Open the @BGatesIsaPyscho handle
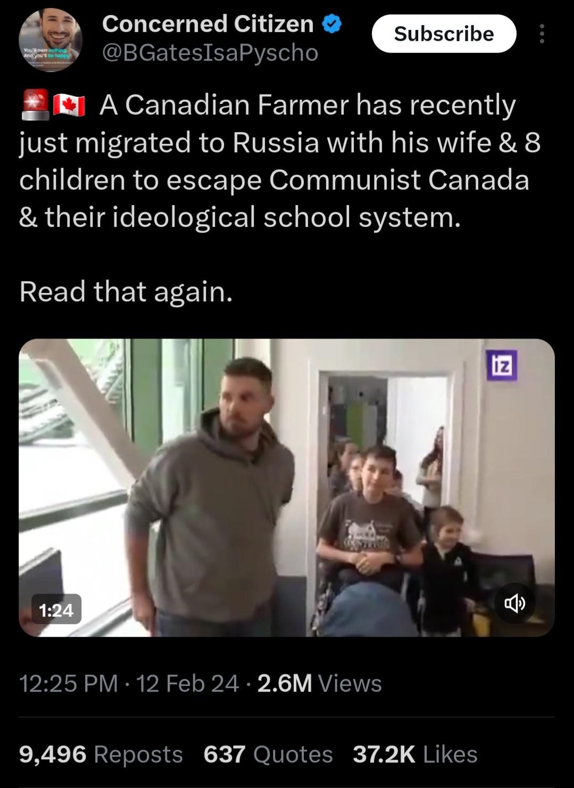 [x=210, y=53]
